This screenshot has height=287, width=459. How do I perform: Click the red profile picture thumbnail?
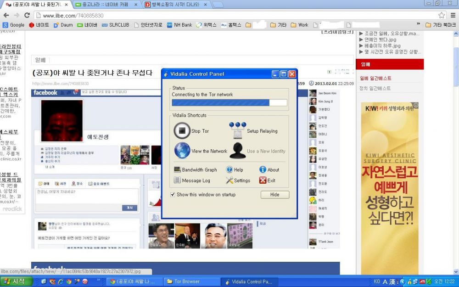62,121
